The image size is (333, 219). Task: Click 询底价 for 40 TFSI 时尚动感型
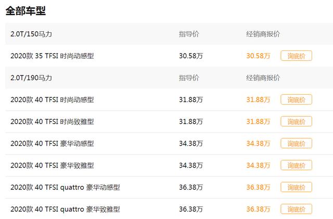(x=296, y=100)
